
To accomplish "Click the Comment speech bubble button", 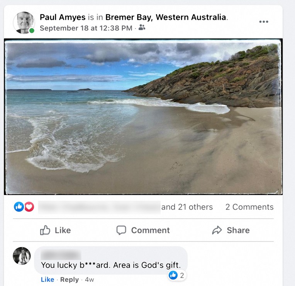I will [x=143, y=230].
